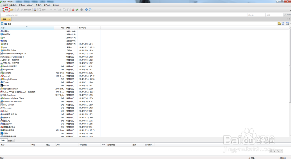Click the speech bubble feedback icon
291x159 pixels.
point(90,10)
